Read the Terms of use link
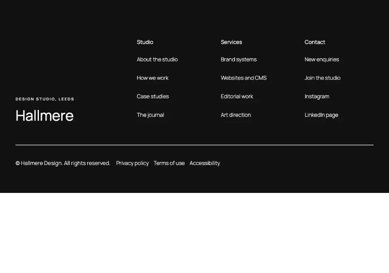 tap(169, 163)
